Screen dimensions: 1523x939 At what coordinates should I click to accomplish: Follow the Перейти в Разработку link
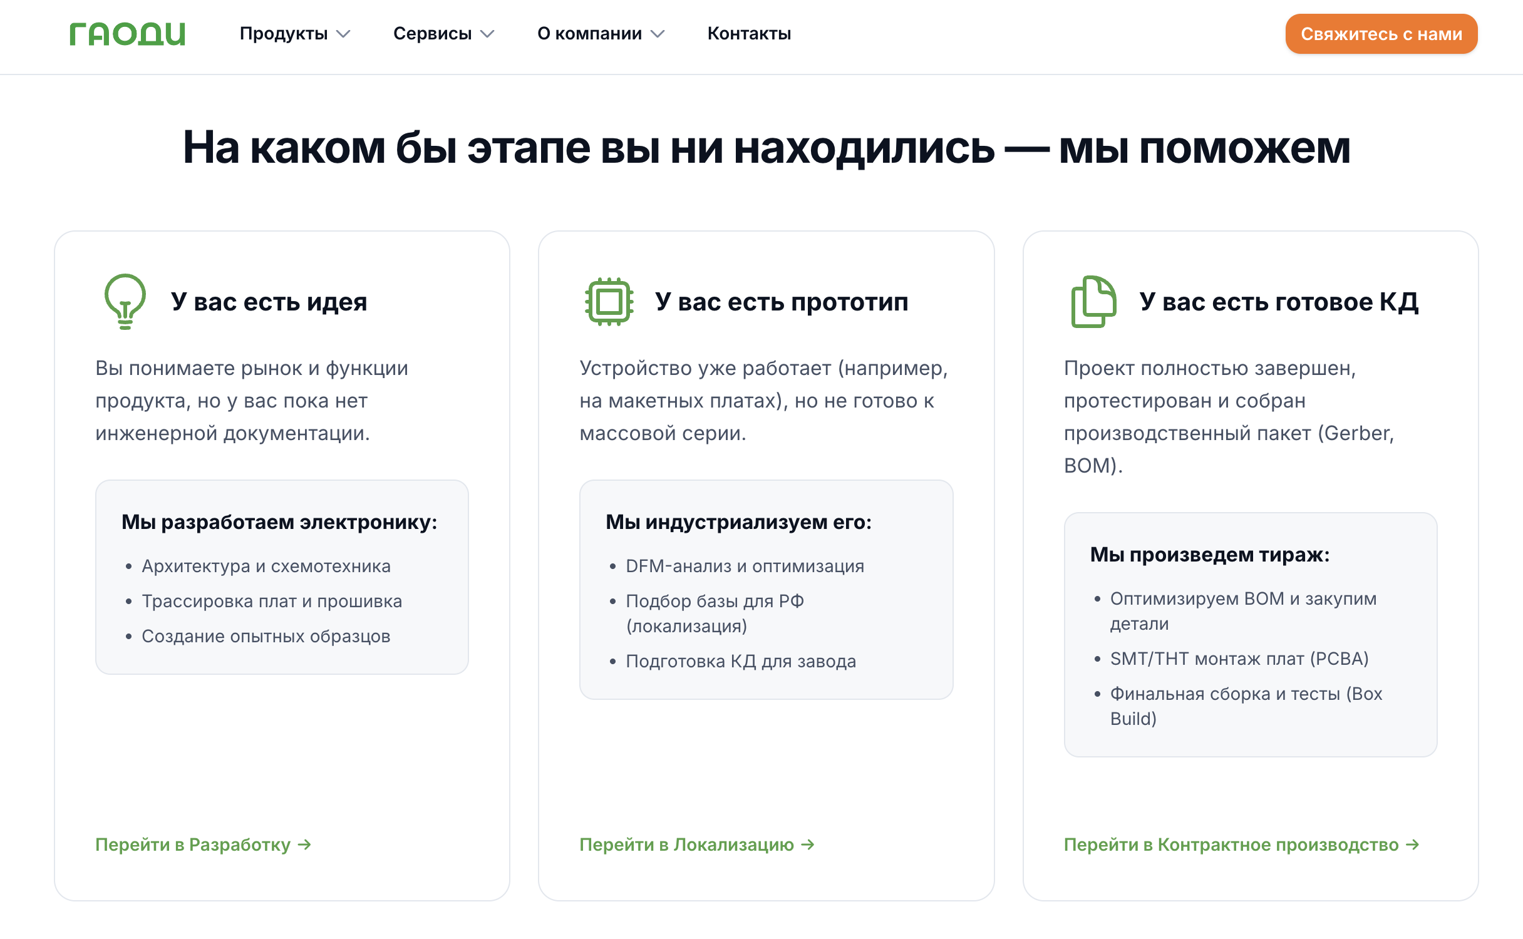point(193,844)
